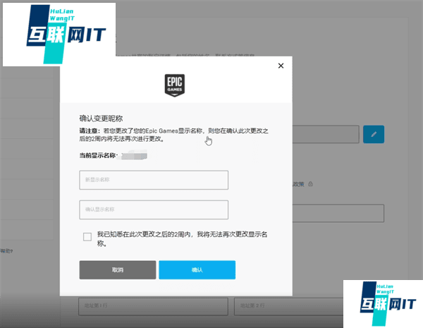Click the blue pencil edit icon
The width and height of the screenshot is (423, 328).
(x=373, y=134)
